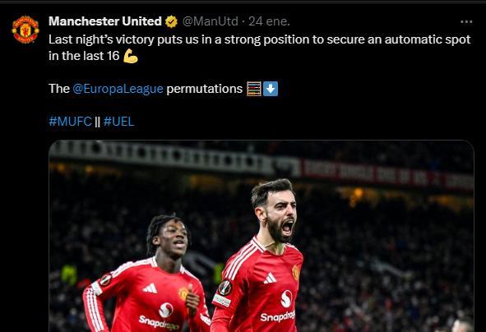The width and height of the screenshot is (486, 332).
Task: Open the #UEL hashtag
Action: click(118, 122)
